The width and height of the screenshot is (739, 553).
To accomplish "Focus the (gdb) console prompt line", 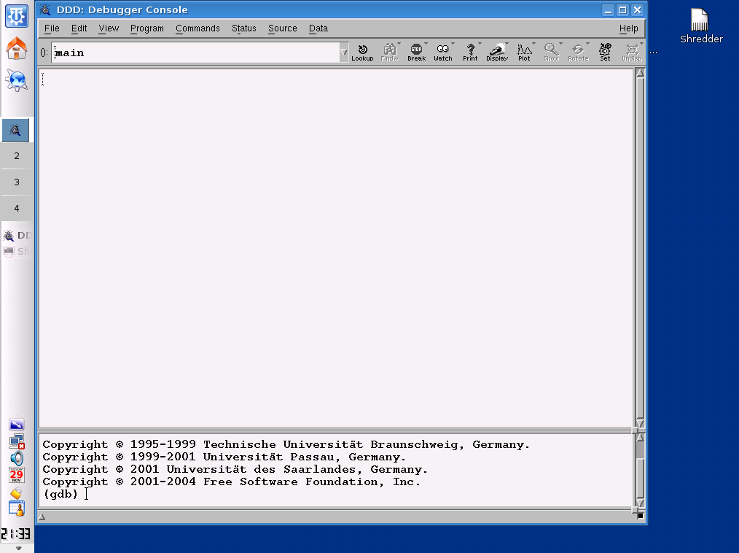I will (337, 494).
